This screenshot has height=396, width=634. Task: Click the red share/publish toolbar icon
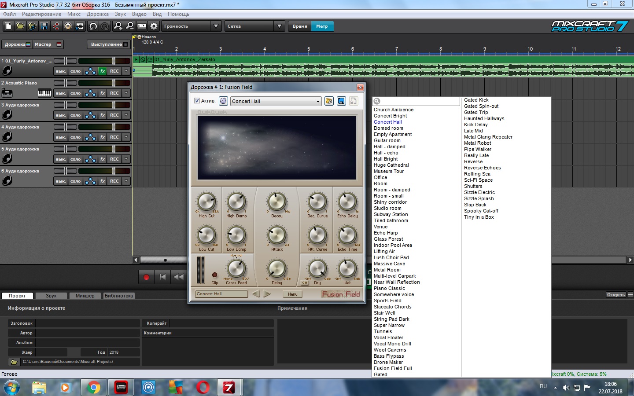[x=56, y=26]
